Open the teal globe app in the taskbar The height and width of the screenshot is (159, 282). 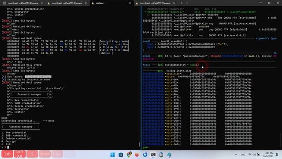pos(169,155)
